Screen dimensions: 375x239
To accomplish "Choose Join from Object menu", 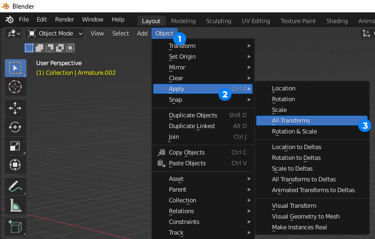I will pyautogui.click(x=203, y=137).
